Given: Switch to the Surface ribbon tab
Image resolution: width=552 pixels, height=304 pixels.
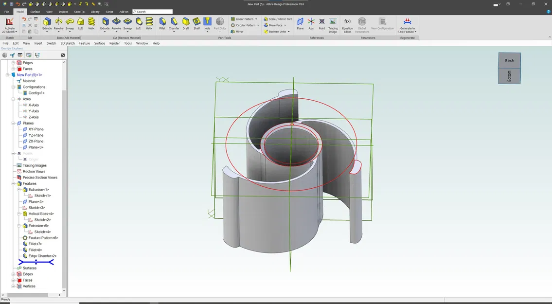Looking at the screenshot, I should [35, 12].
